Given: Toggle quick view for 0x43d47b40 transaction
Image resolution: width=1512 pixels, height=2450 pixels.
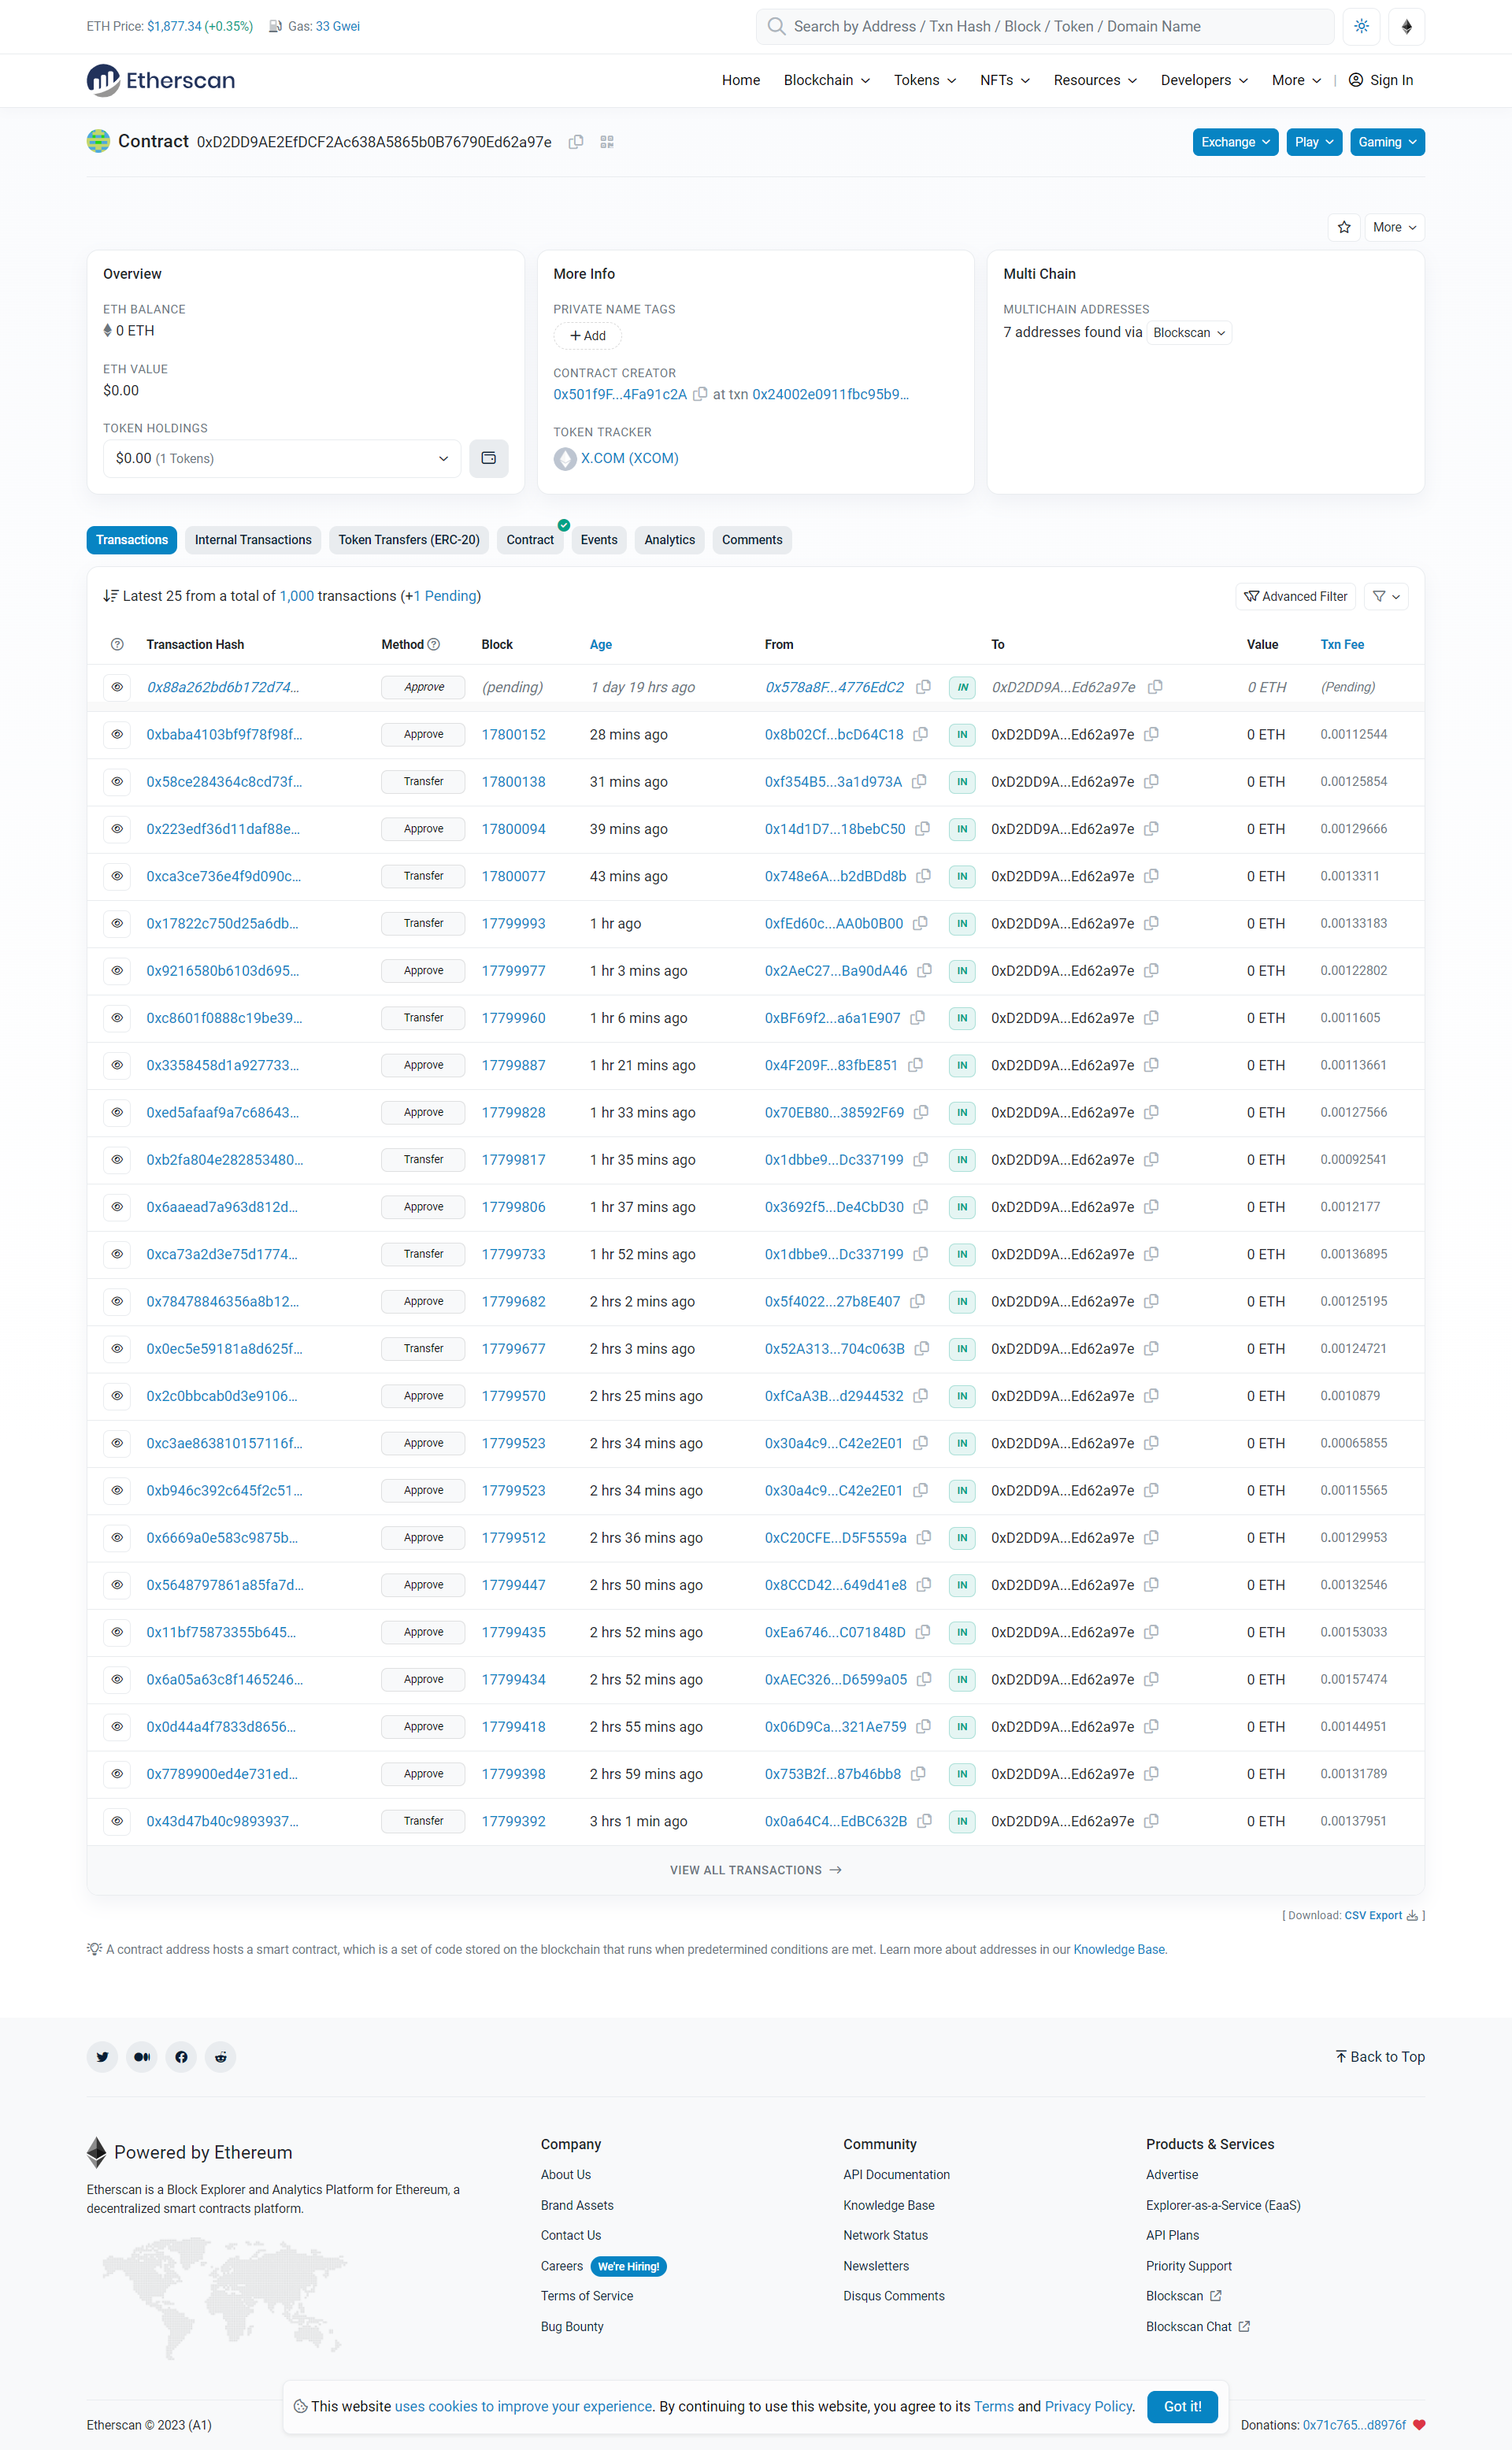Looking at the screenshot, I should pyautogui.click(x=117, y=1821).
